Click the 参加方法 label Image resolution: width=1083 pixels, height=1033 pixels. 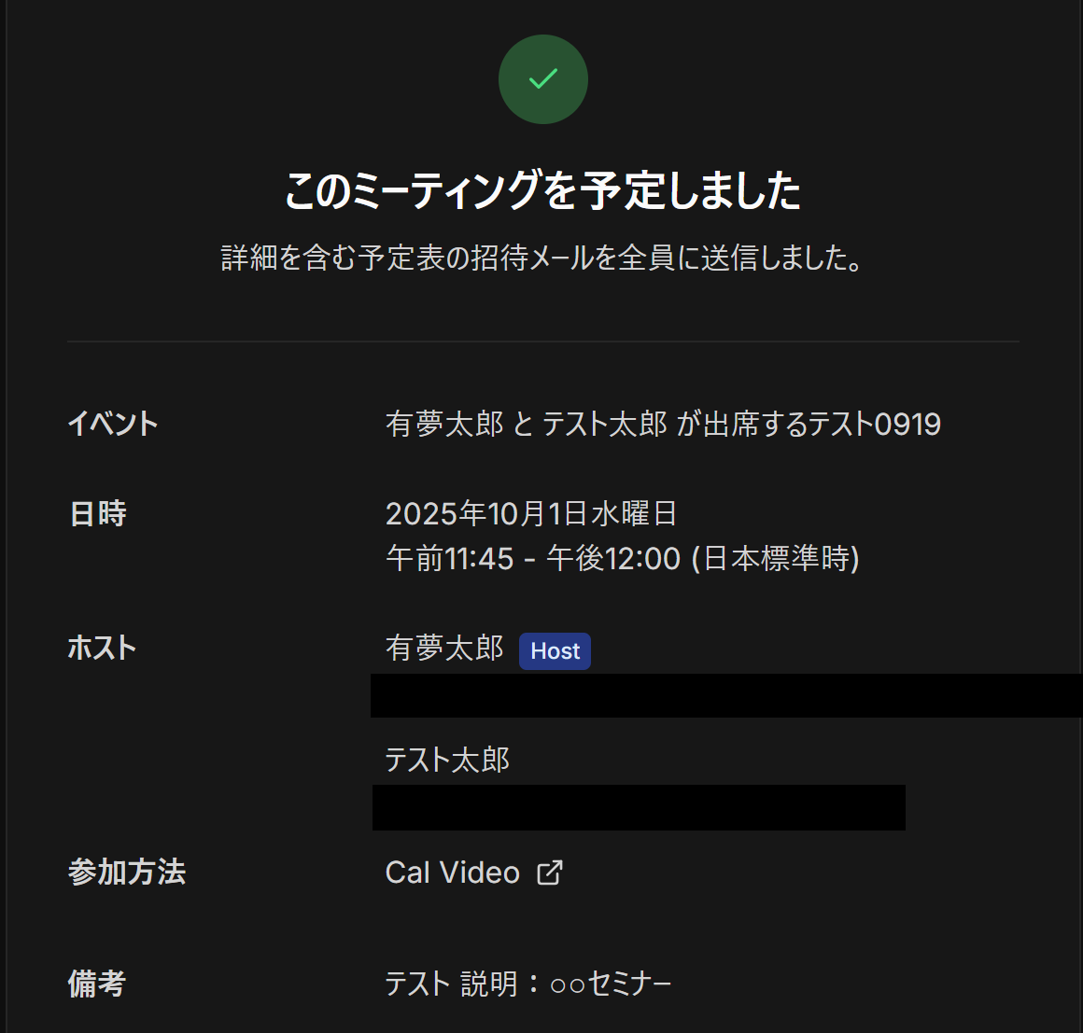[127, 872]
